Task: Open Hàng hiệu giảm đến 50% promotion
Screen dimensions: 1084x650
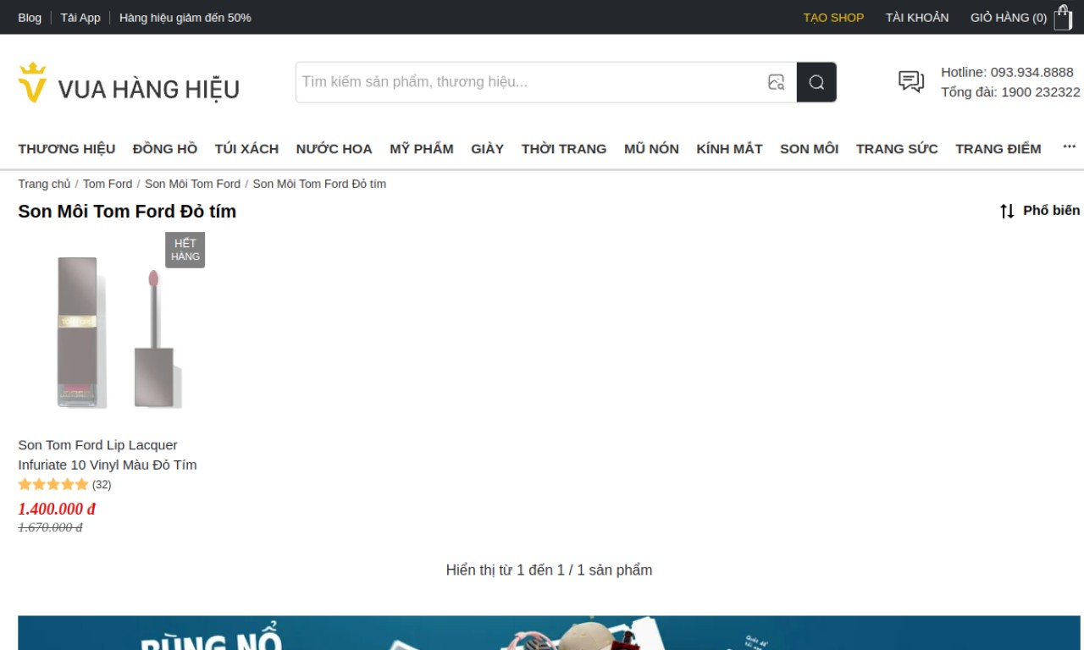Action: (185, 18)
